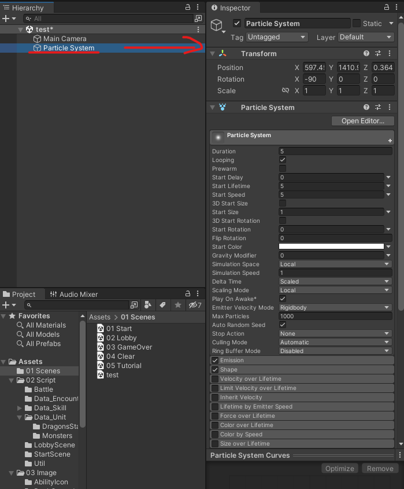
Task: Open Transform preset settings icon
Action: coord(378,53)
